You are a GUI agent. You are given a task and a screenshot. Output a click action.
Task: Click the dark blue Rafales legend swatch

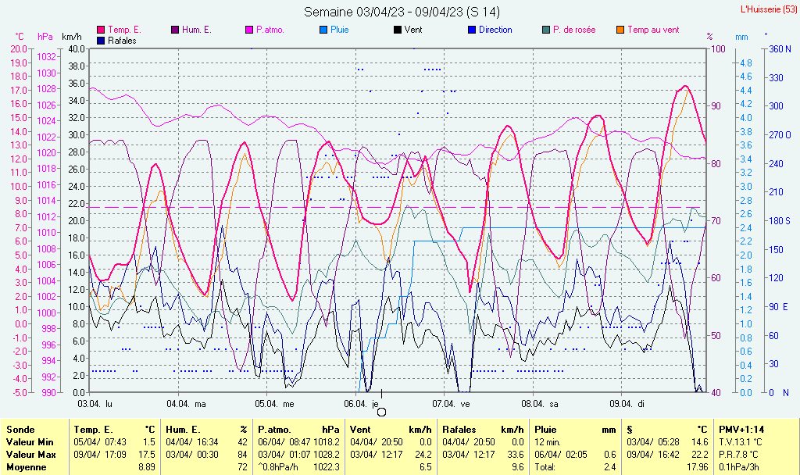pos(101,41)
